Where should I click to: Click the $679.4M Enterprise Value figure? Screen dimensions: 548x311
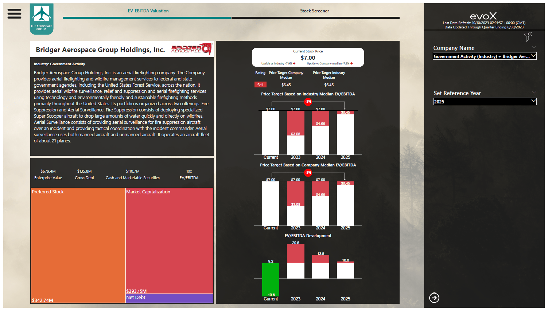click(x=48, y=171)
